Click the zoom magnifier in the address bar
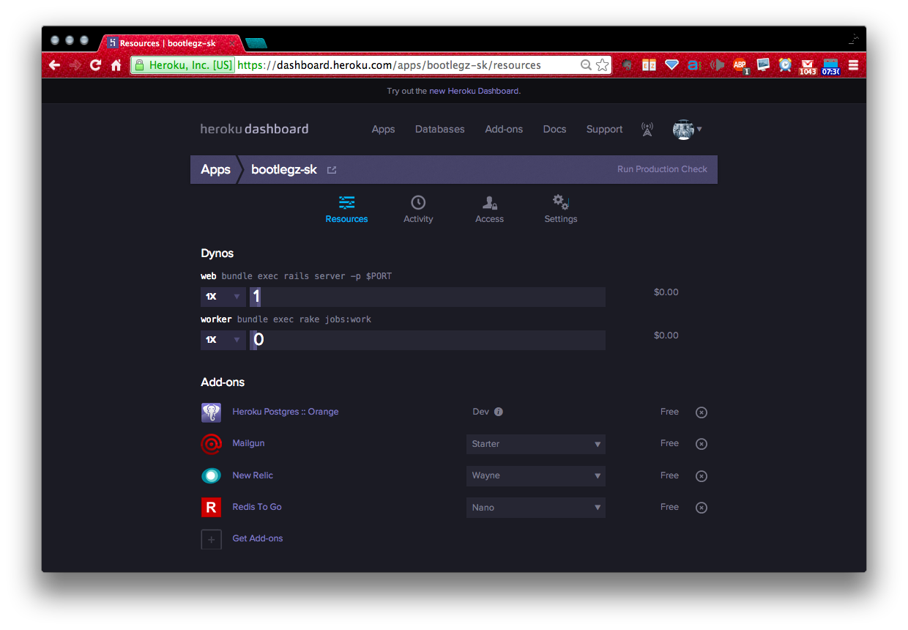908x630 pixels. [x=586, y=65]
